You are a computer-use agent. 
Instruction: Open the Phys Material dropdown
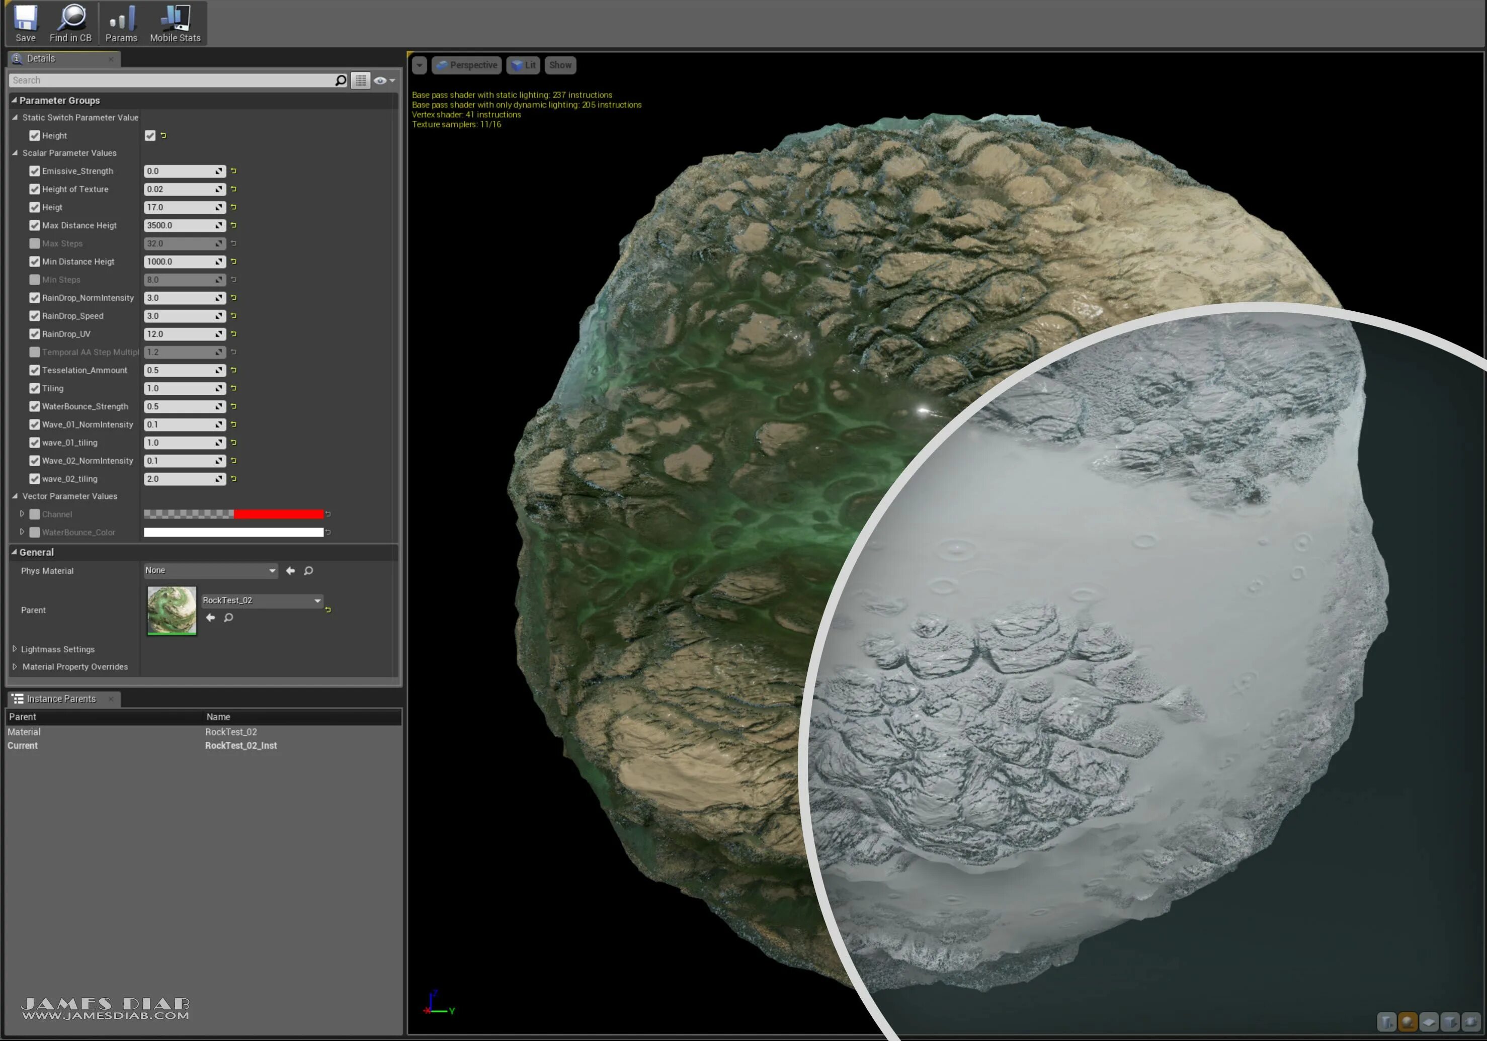tap(210, 570)
